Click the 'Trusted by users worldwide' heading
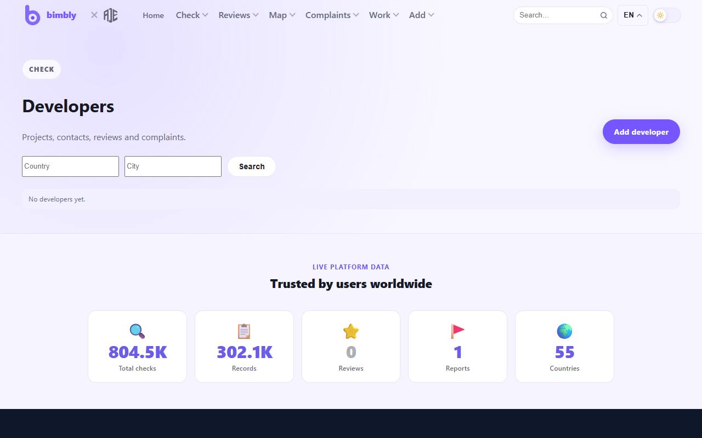The width and height of the screenshot is (702, 438). (x=351, y=284)
